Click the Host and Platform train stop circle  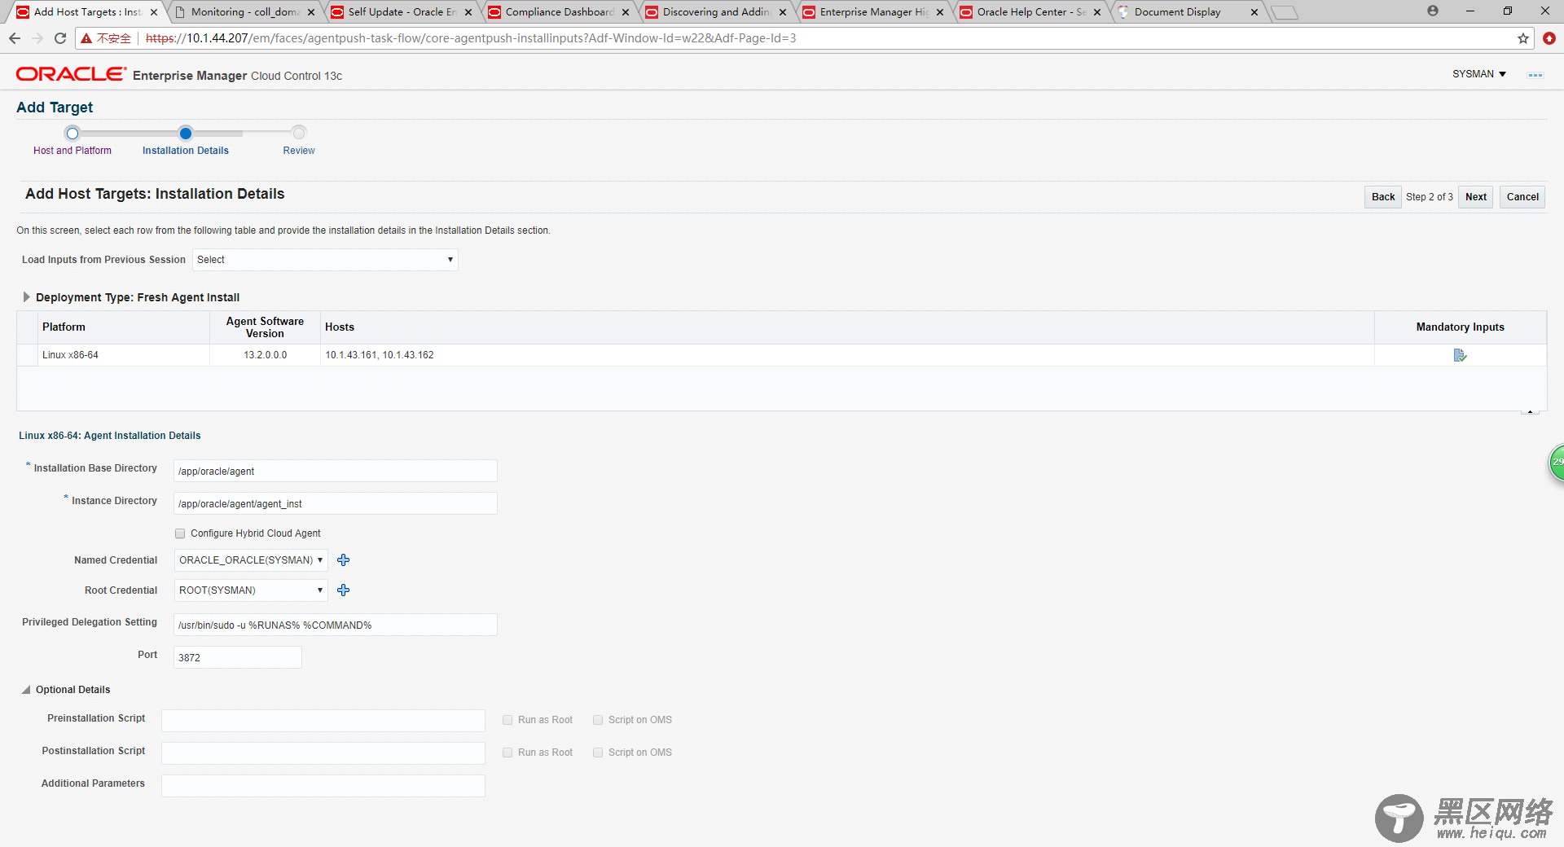[x=72, y=134]
